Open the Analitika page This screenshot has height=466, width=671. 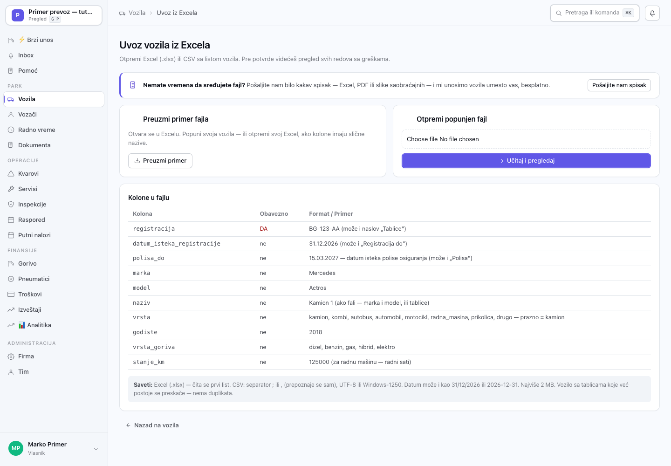pyautogui.click(x=54, y=325)
